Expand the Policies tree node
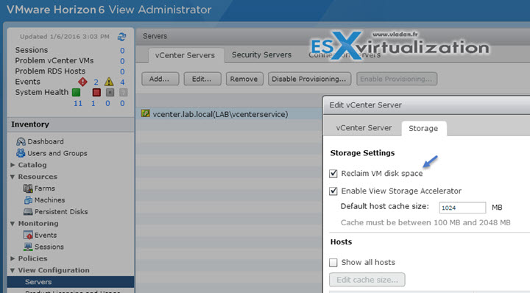The image size is (530, 293). (x=13, y=258)
